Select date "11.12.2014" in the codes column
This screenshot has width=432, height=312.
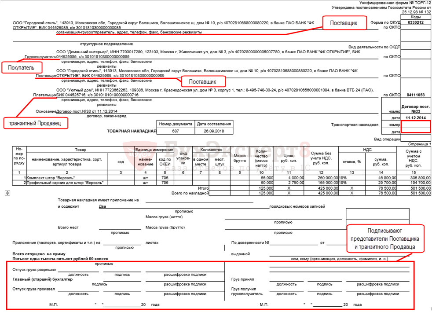415,117
